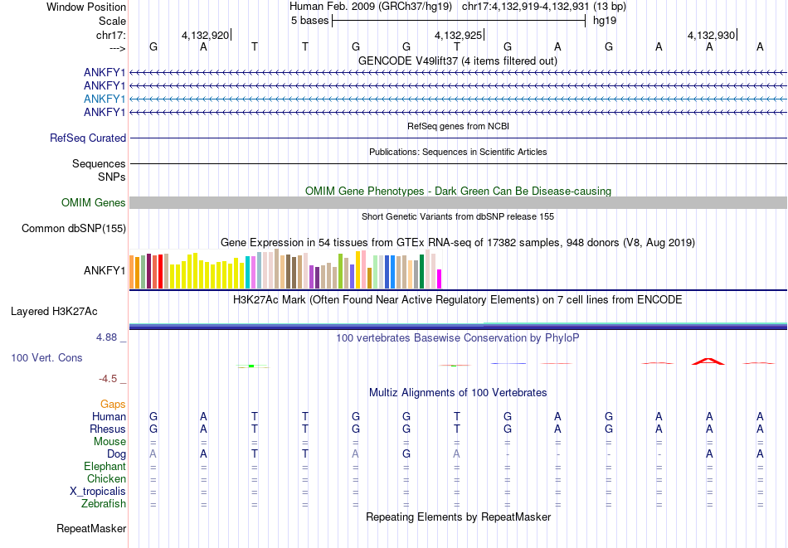This screenshot has width=788, height=548.
Task: Open the OMIM Gene Phenotypes track title
Action: (x=458, y=191)
